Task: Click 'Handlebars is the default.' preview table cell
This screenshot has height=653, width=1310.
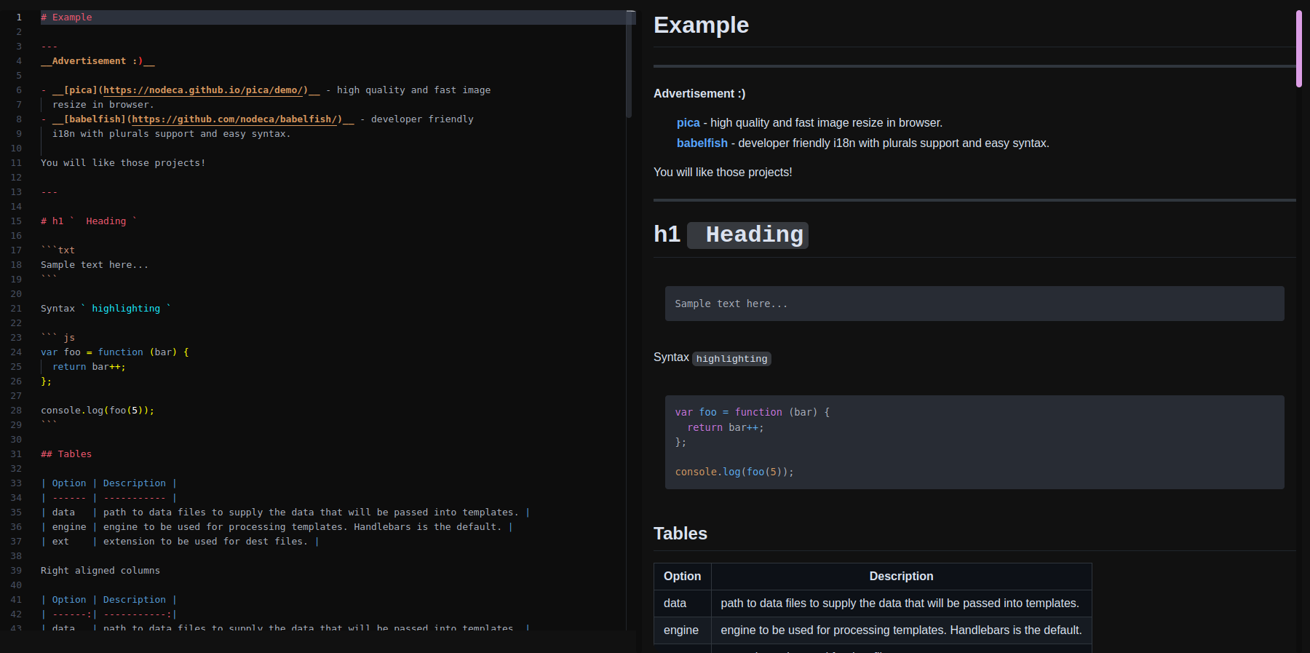Action: 901,630
